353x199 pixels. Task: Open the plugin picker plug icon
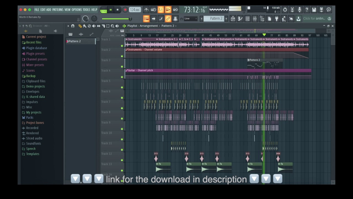[x=277, y=19]
